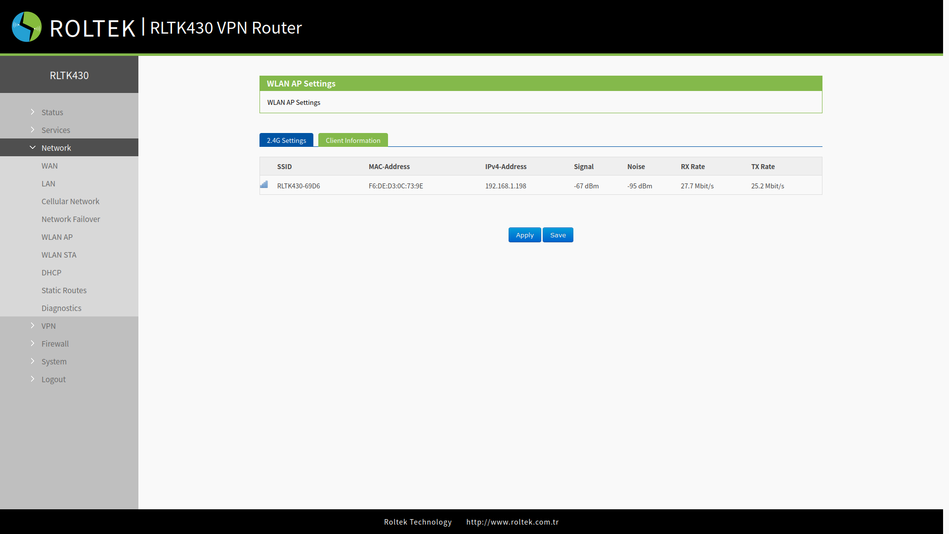Select the Network sidebar section
This screenshot has height=534, width=949.
pos(56,148)
